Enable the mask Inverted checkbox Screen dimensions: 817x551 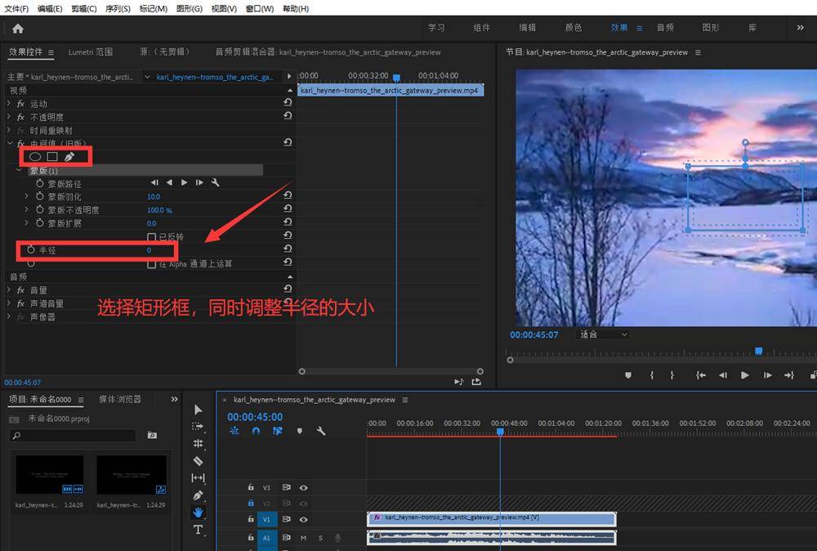pyautogui.click(x=152, y=236)
